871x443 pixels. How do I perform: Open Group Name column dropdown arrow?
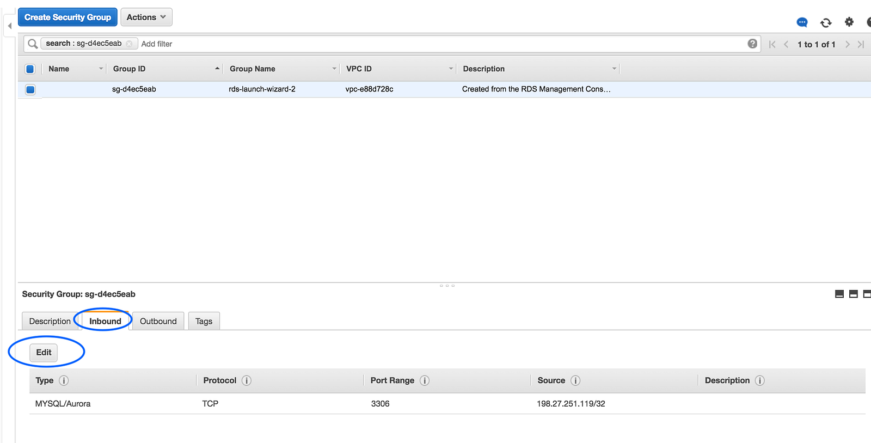tap(334, 69)
